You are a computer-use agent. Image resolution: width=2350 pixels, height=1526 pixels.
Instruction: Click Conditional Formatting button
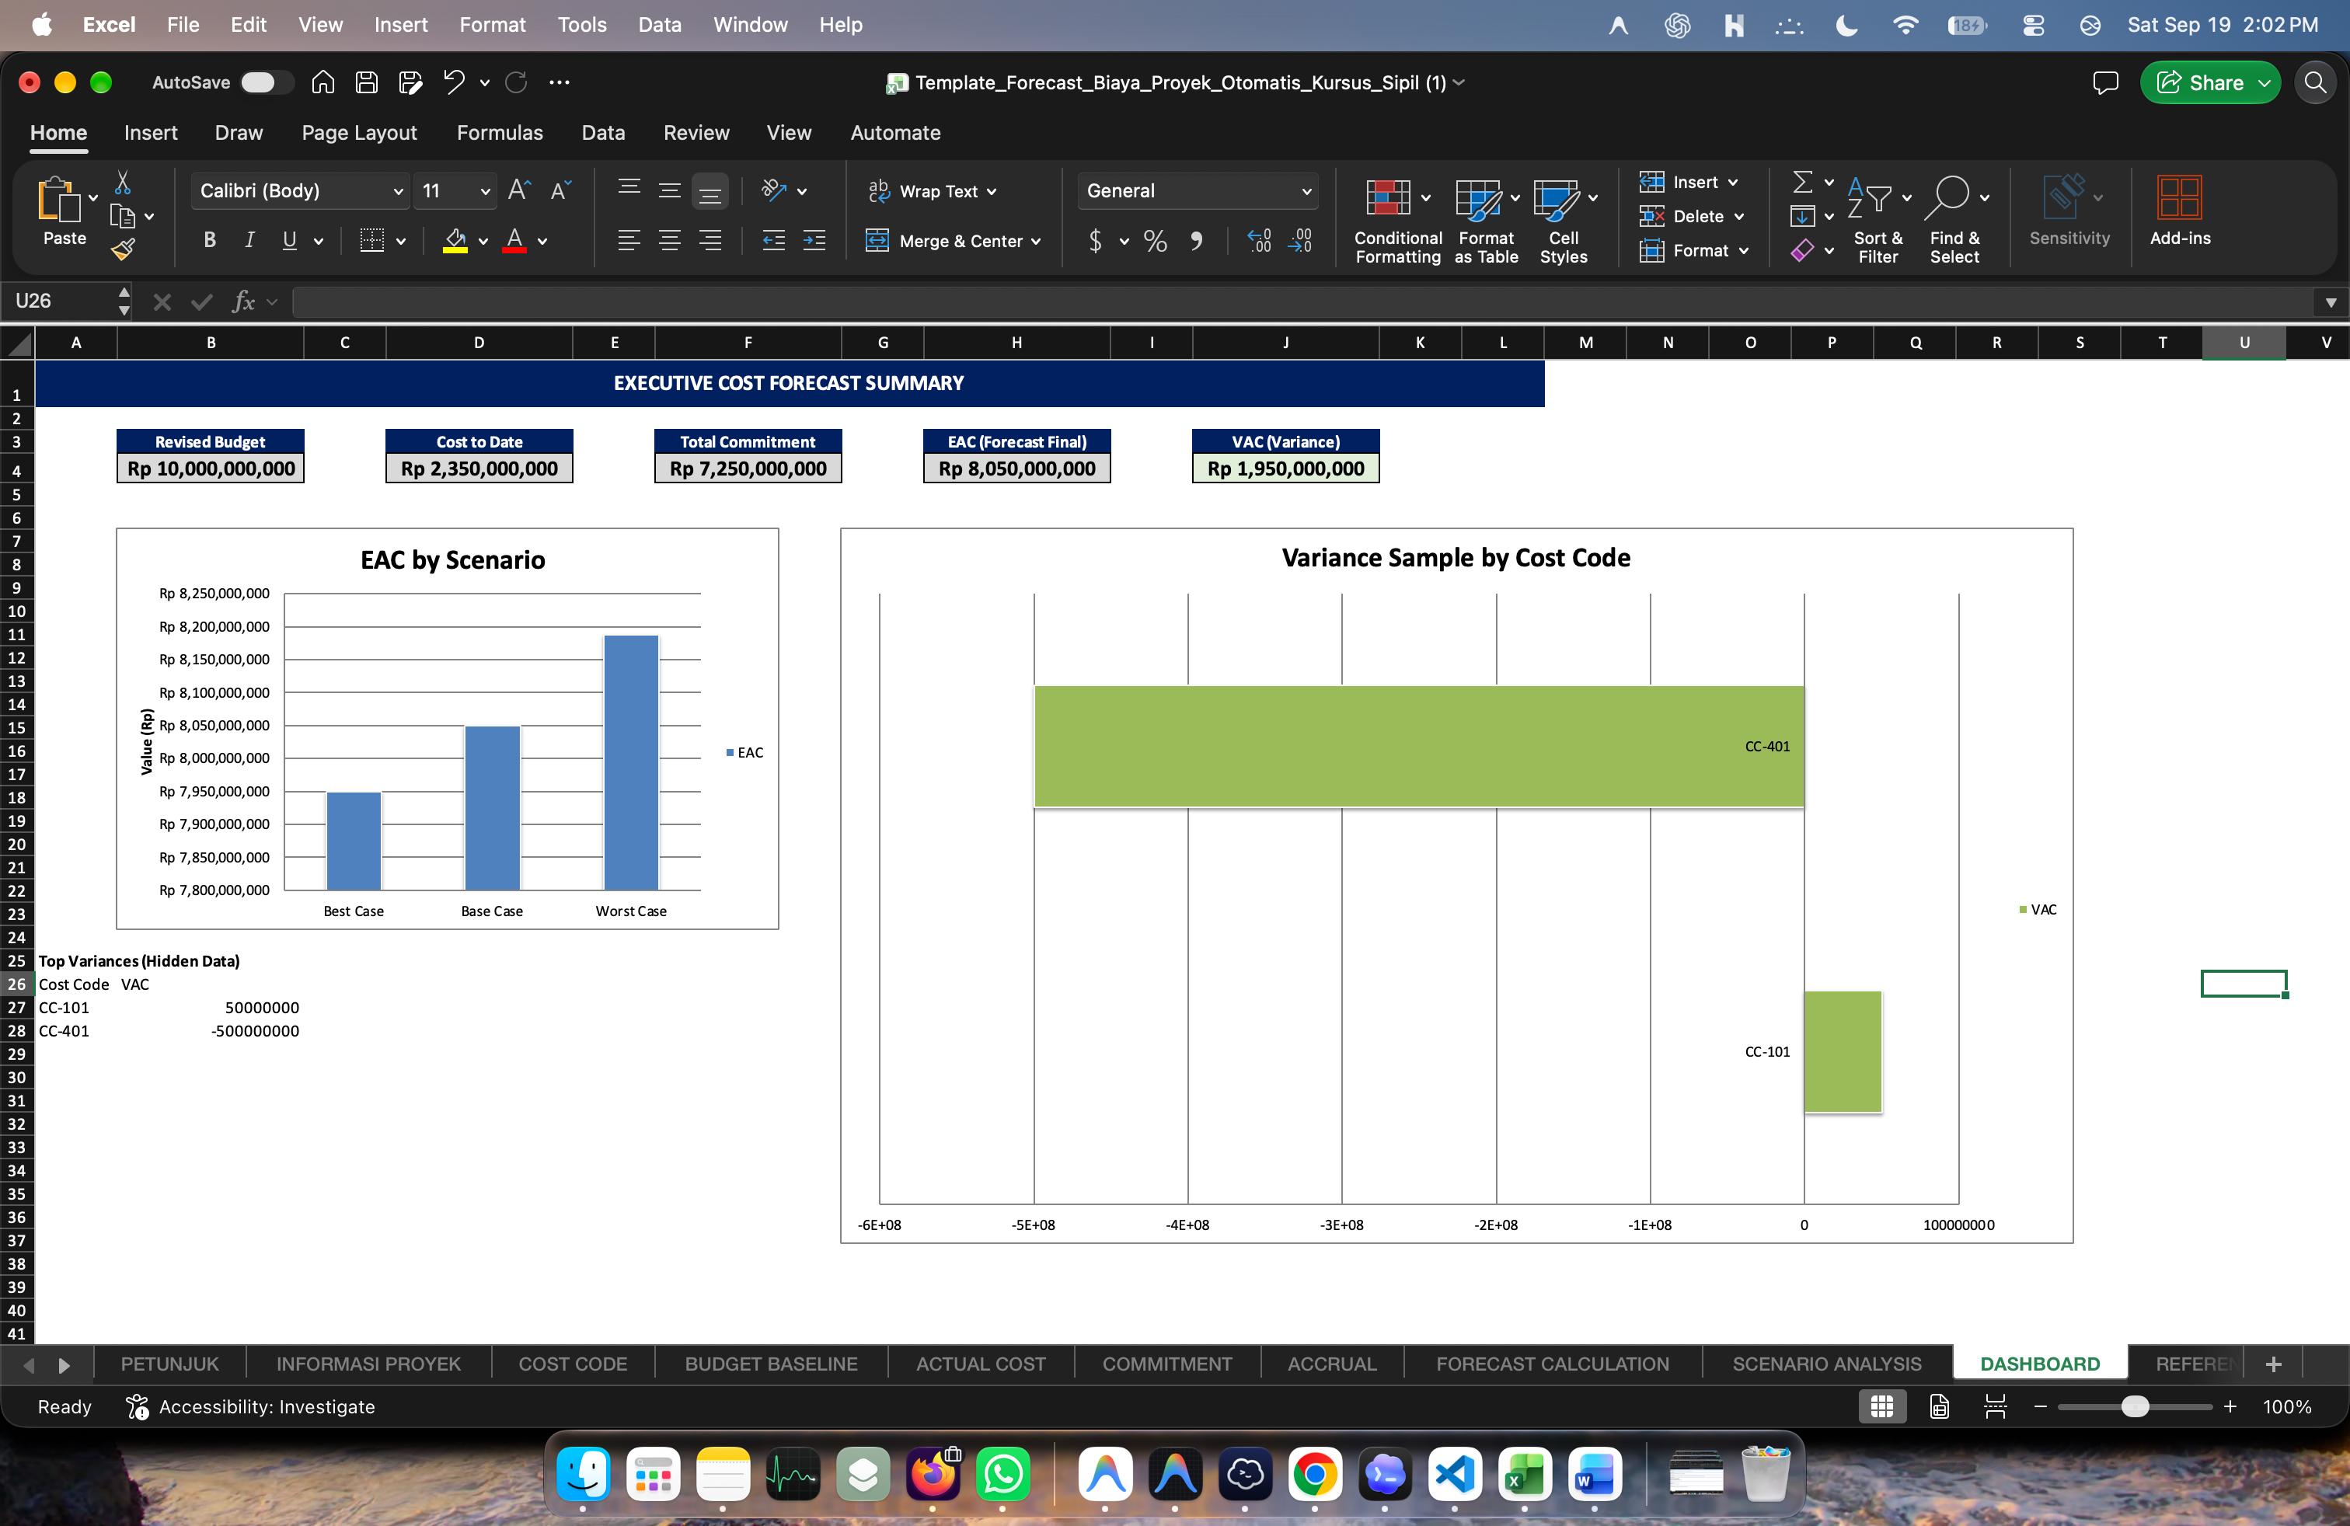pos(1398,220)
